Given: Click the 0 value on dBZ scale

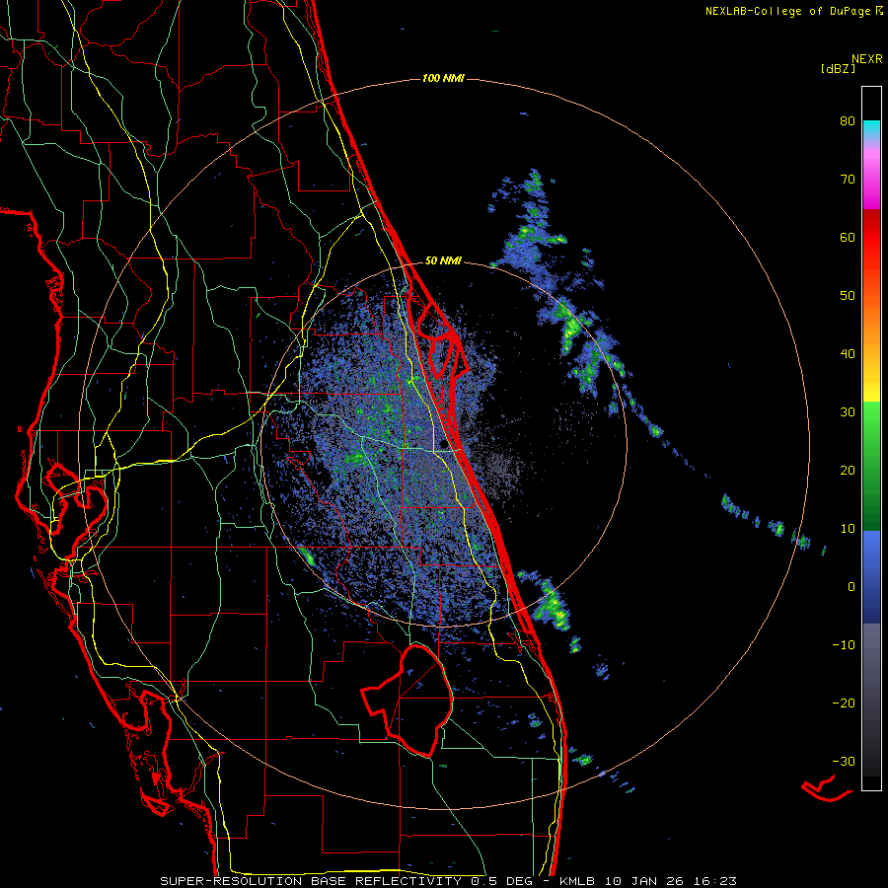Looking at the screenshot, I should coord(851,587).
